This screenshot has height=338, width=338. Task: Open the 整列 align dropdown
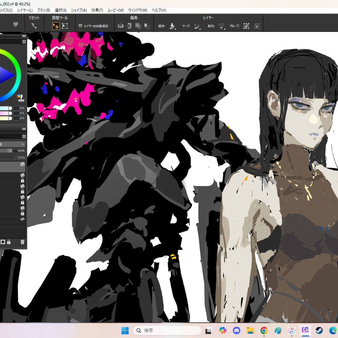(x=222, y=26)
